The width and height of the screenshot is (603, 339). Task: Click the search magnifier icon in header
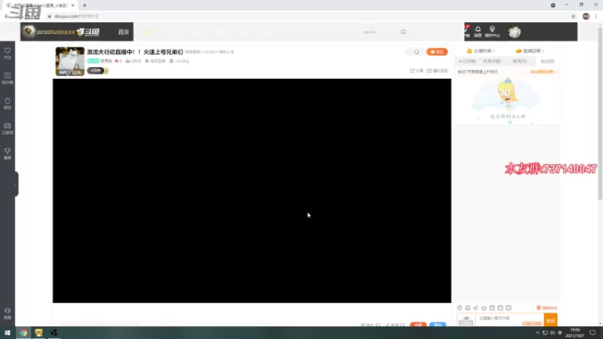click(403, 32)
